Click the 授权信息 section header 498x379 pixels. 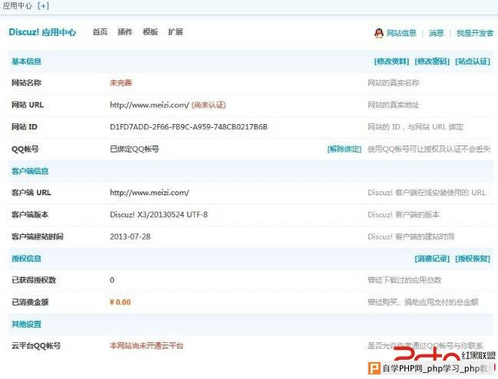coord(26,259)
